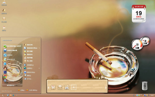Open Network Neighborhood in Start menu
Image resolution: width=155 pixels, height=97 pixels.
coord(28,61)
